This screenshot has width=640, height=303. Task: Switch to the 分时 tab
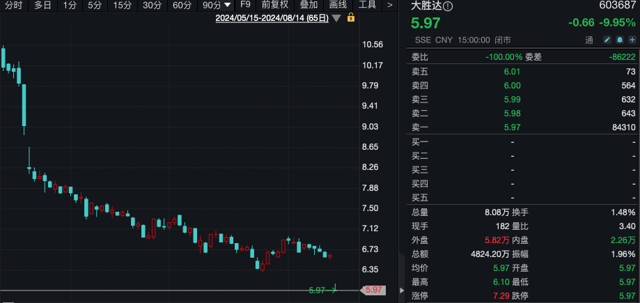(14, 6)
